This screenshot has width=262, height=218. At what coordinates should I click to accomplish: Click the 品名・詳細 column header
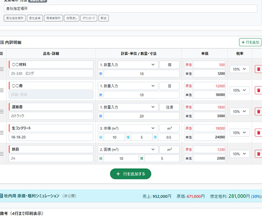click(x=51, y=54)
